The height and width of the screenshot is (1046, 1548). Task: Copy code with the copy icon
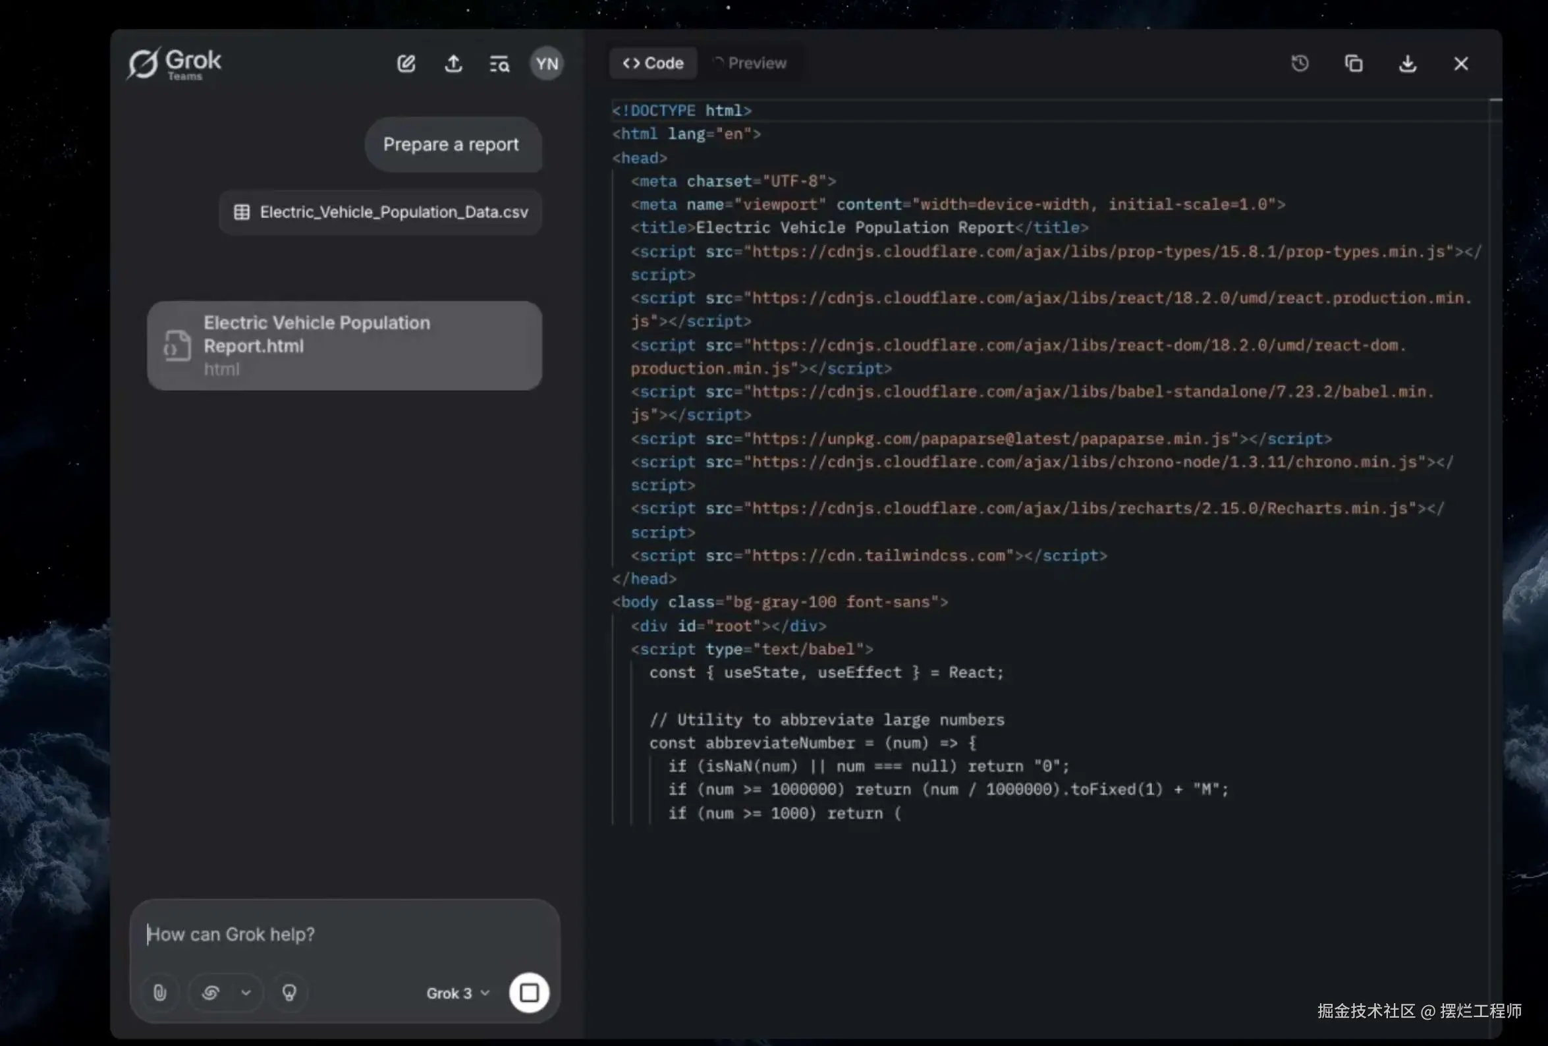1354,64
